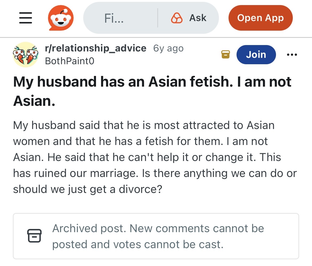Click the post title about Asian fetish
Screen dimensions: 312x266
tap(152, 82)
